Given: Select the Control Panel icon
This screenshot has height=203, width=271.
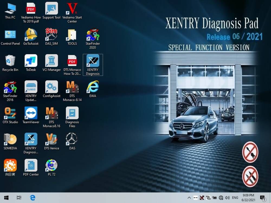Looking at the screenshot, I should pos(10,37).
